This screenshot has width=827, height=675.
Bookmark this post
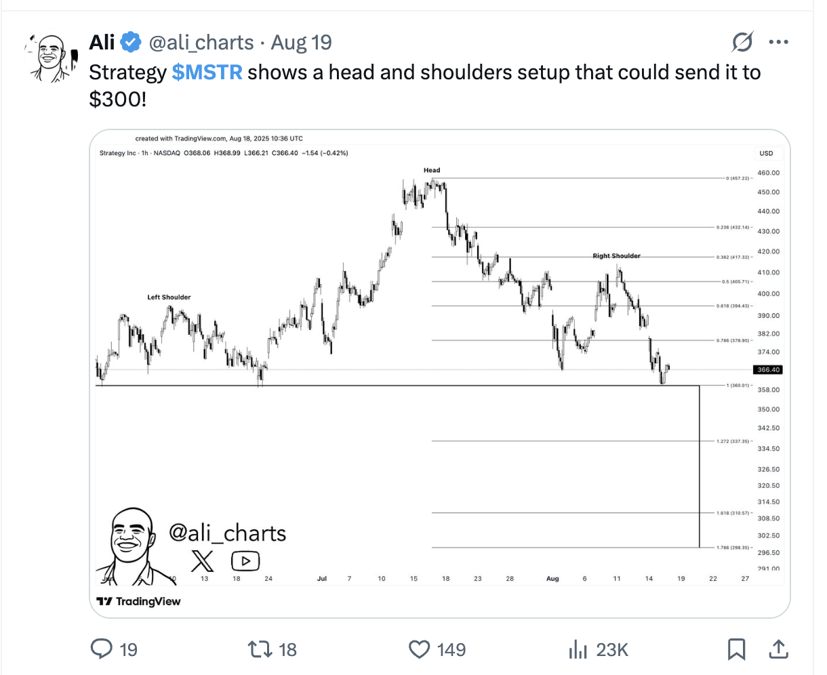pyautogui.click(x=736, y=649)
